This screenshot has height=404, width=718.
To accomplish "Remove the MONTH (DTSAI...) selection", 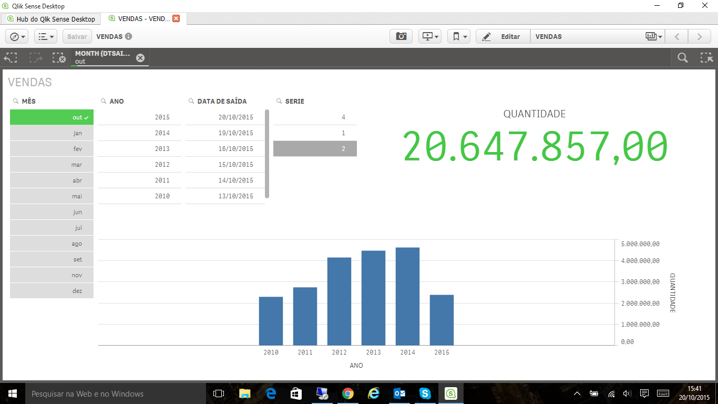I will coord(140,58).
